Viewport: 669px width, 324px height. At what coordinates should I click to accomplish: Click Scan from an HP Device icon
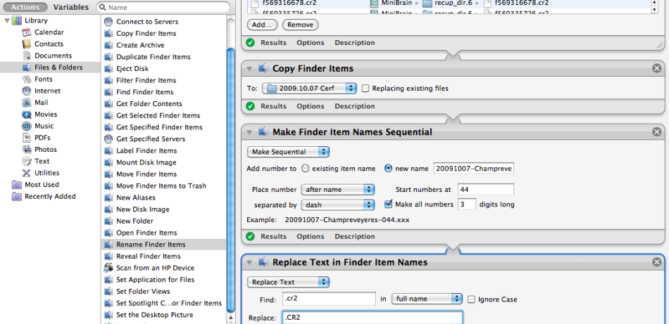click(108, 268)
